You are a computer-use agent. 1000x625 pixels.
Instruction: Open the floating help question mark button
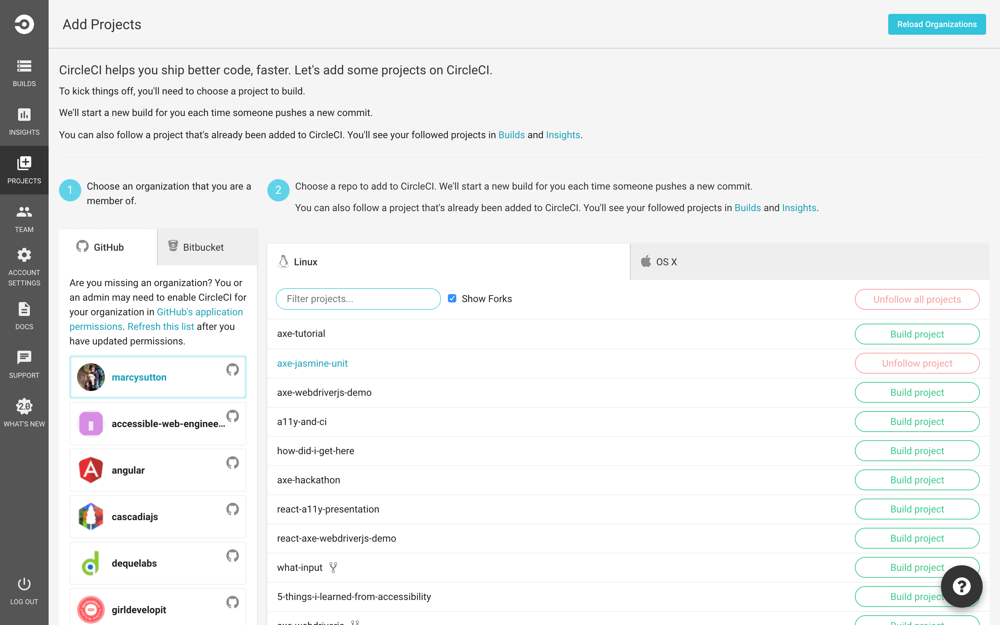(x=961, y=586)
